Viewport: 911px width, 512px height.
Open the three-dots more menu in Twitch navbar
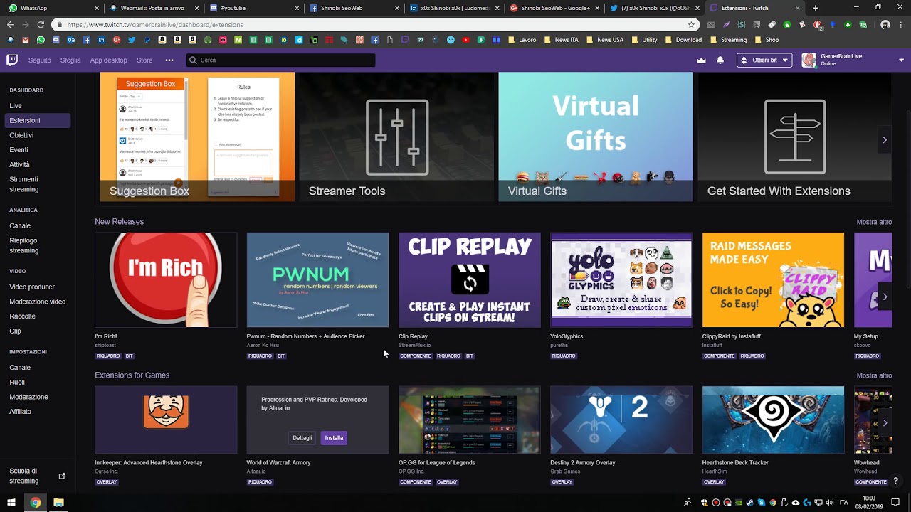tap(169, 60)
